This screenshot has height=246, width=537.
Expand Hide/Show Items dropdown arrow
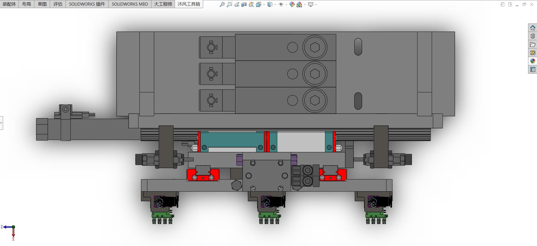click(286, 4)
